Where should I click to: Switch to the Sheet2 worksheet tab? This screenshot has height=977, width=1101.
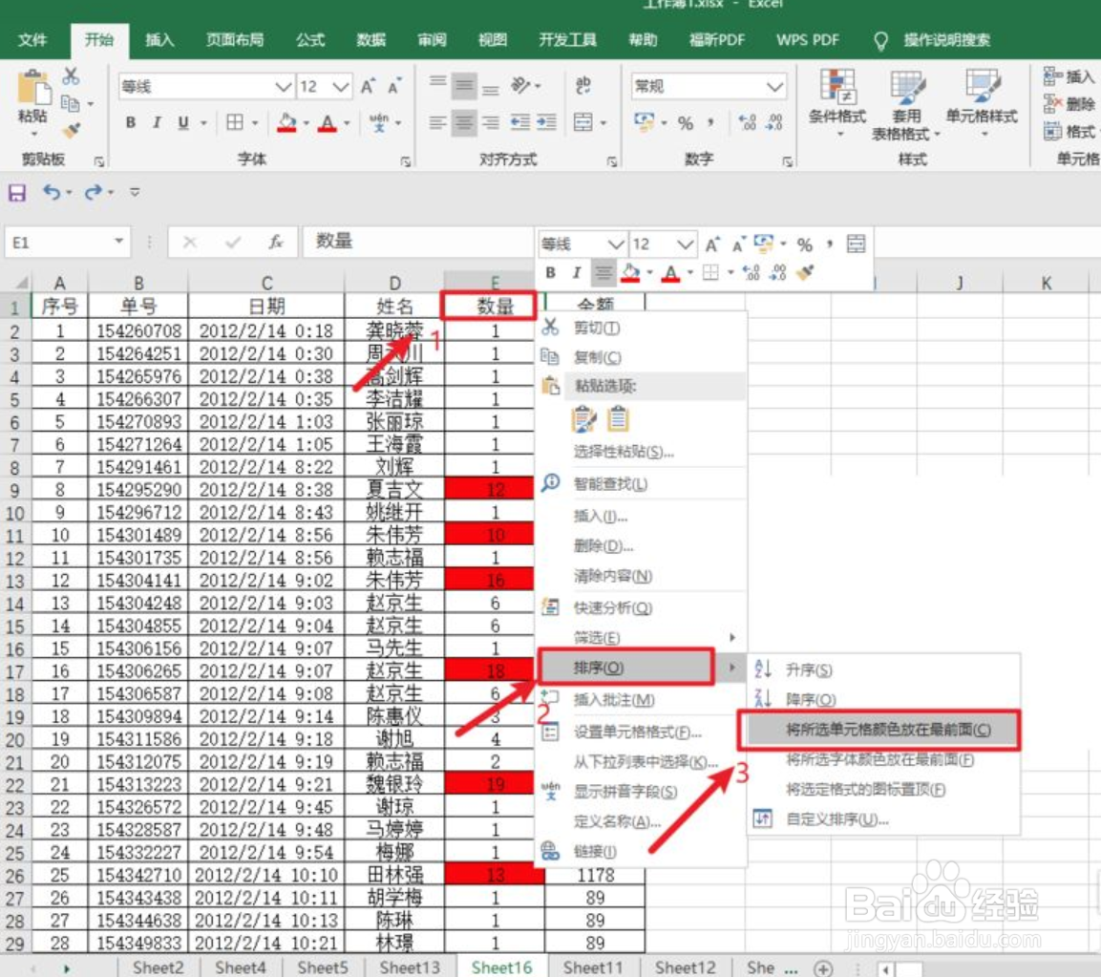pyautogui.click(x=158, y=967)
